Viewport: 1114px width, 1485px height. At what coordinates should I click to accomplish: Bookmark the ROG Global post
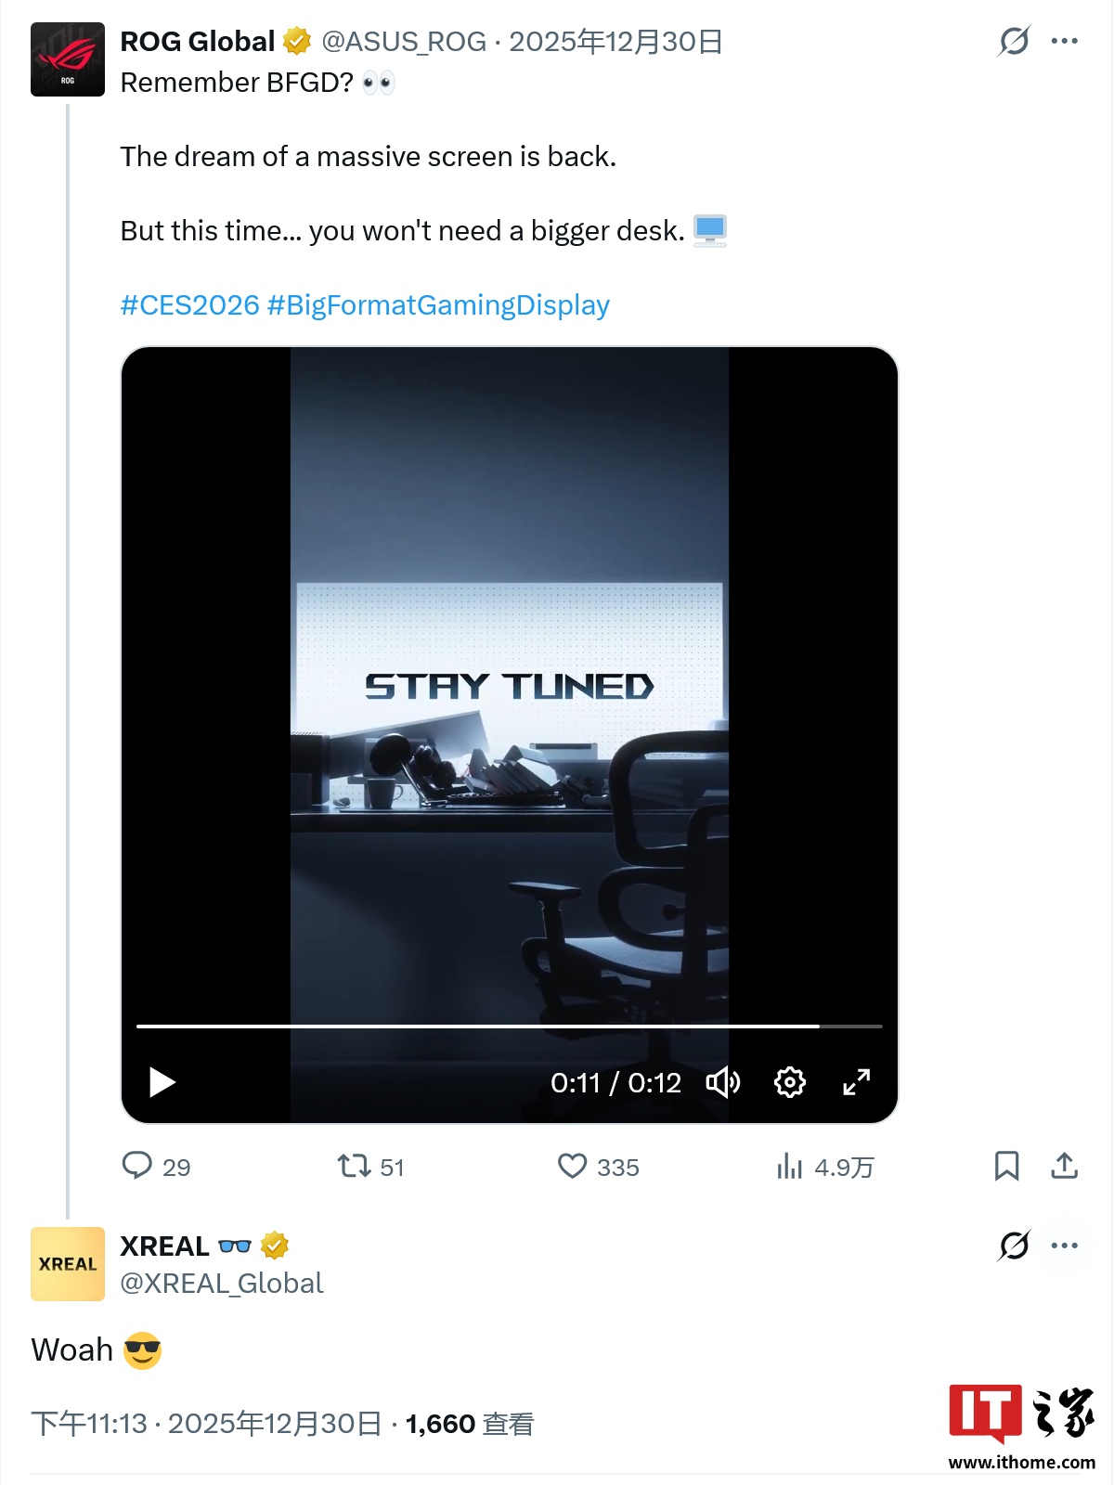(x=1006, y=1166)
